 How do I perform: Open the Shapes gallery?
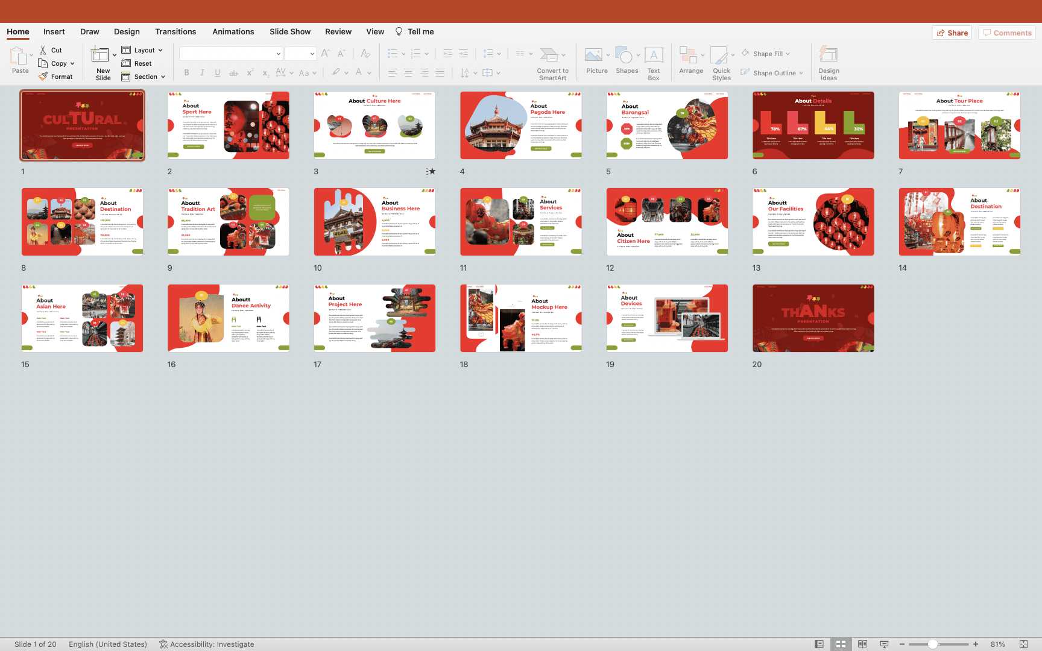[625, 56]
